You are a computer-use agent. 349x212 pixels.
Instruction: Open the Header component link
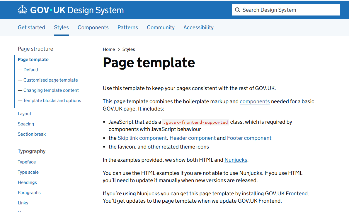[193, 138]
